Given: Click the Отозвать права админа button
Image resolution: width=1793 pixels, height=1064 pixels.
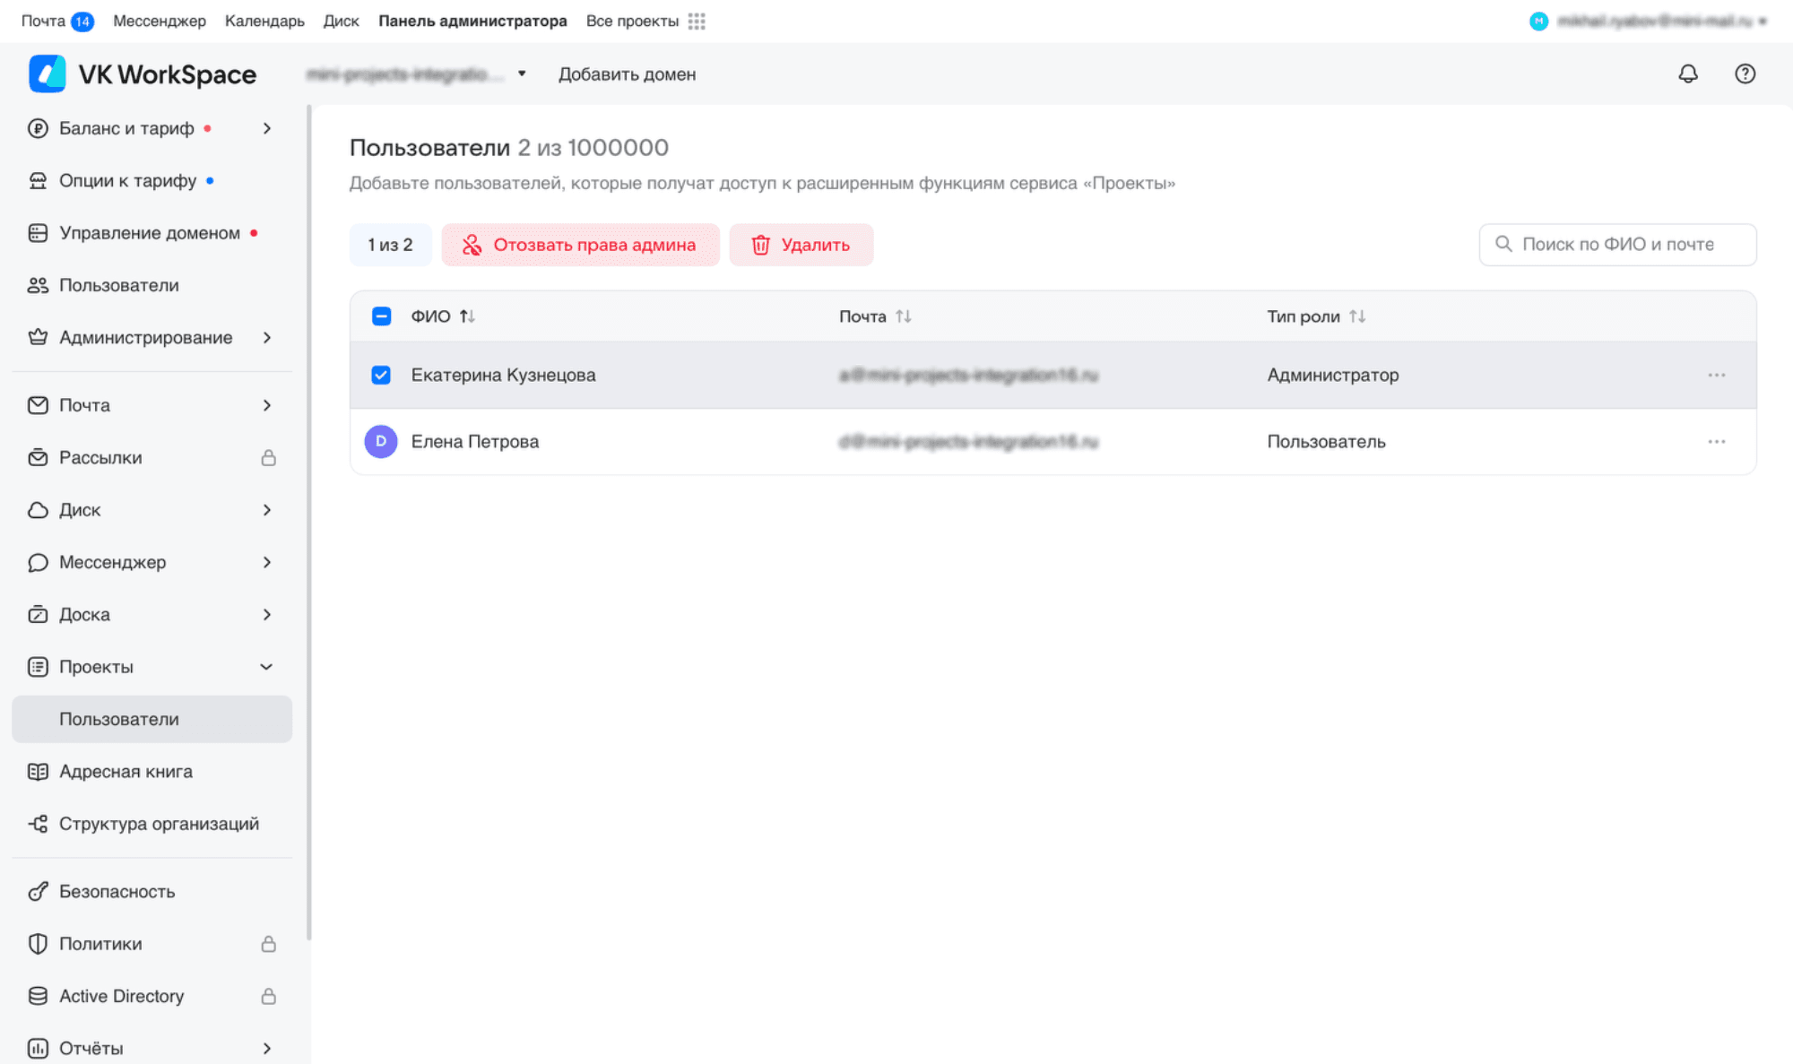Looking at the screenshot, I should [580, 245].
